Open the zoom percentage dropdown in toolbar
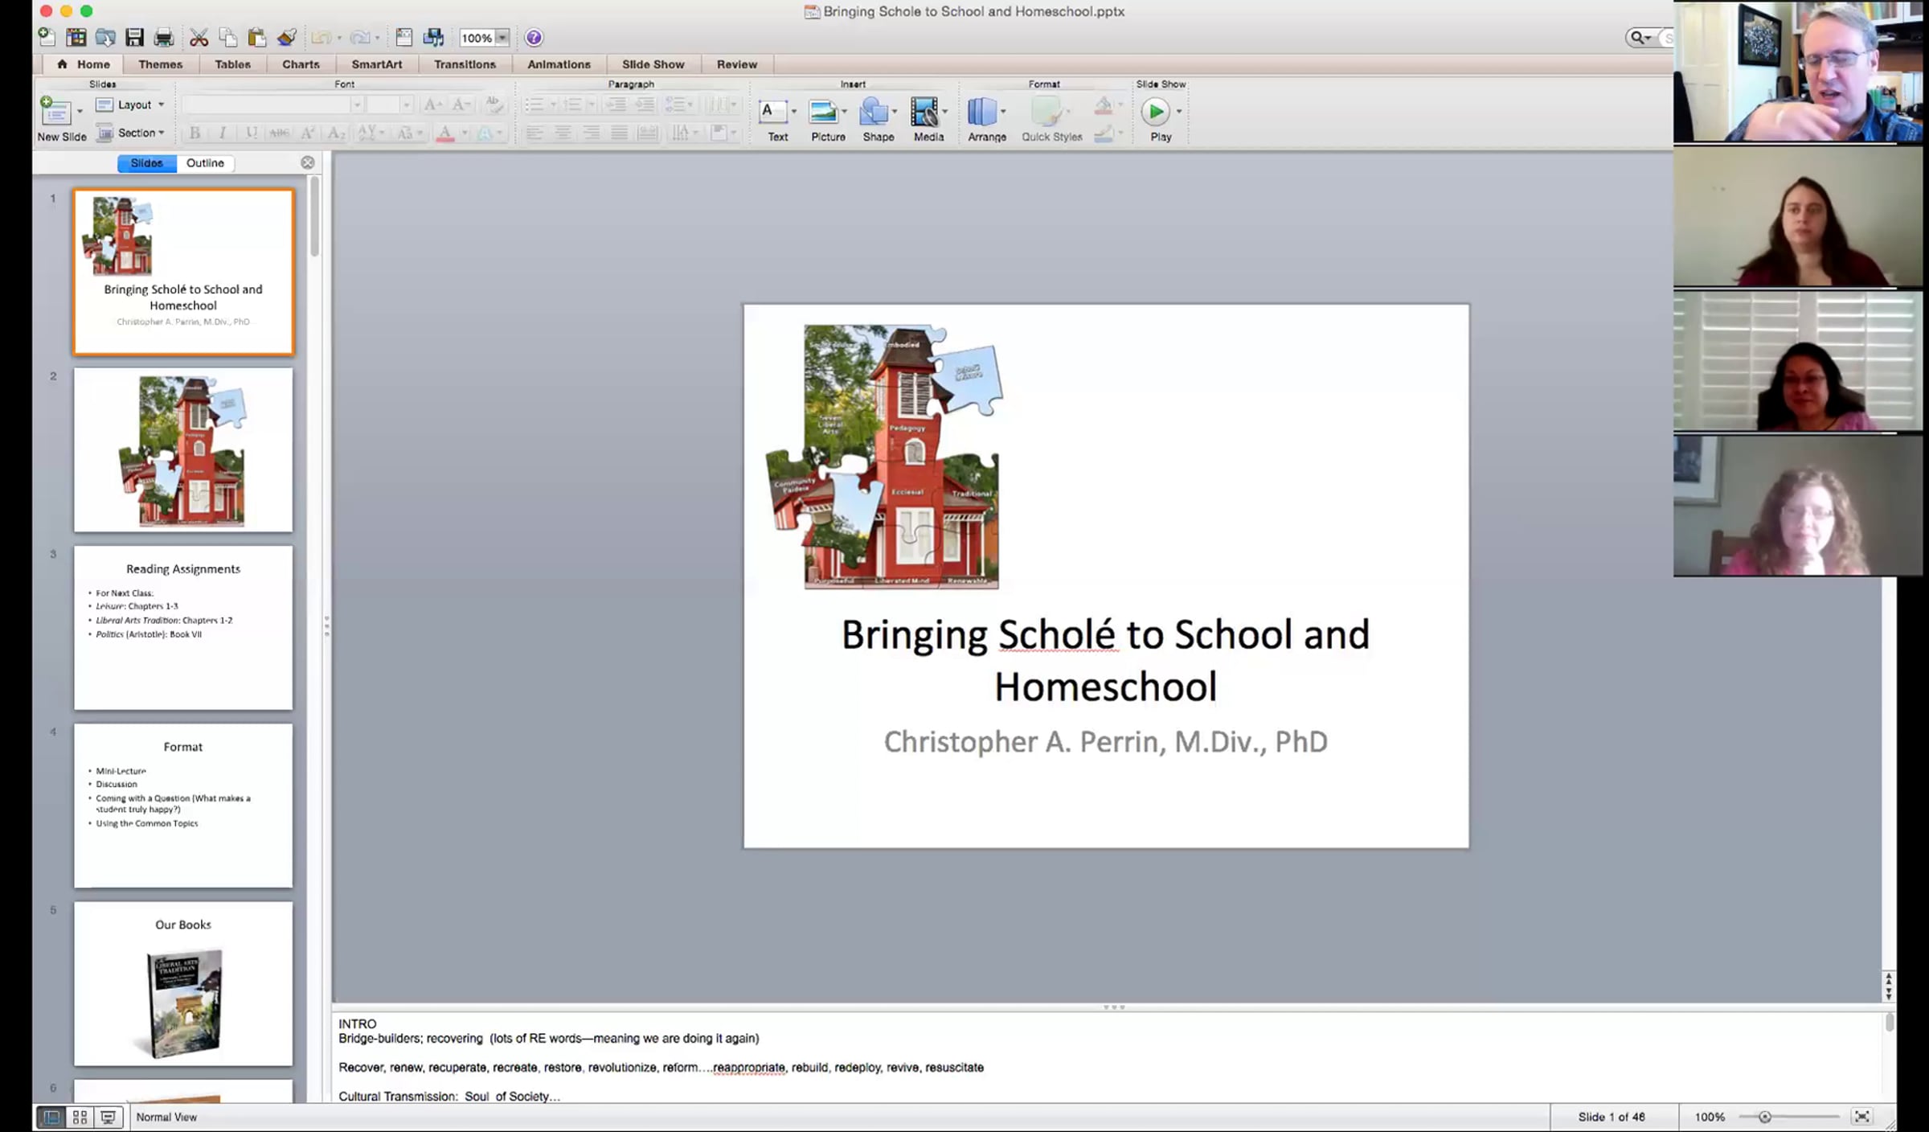This screenshot has height=1132, width=1929. (502, 37)
